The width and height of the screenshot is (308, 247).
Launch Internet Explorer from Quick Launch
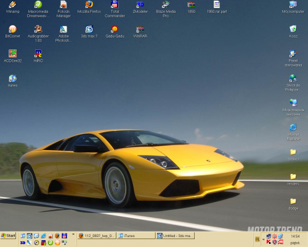(x=44, y=236)
